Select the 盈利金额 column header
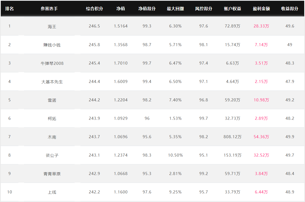Screen dimensions: 305x202 click(x=261, y=9)
